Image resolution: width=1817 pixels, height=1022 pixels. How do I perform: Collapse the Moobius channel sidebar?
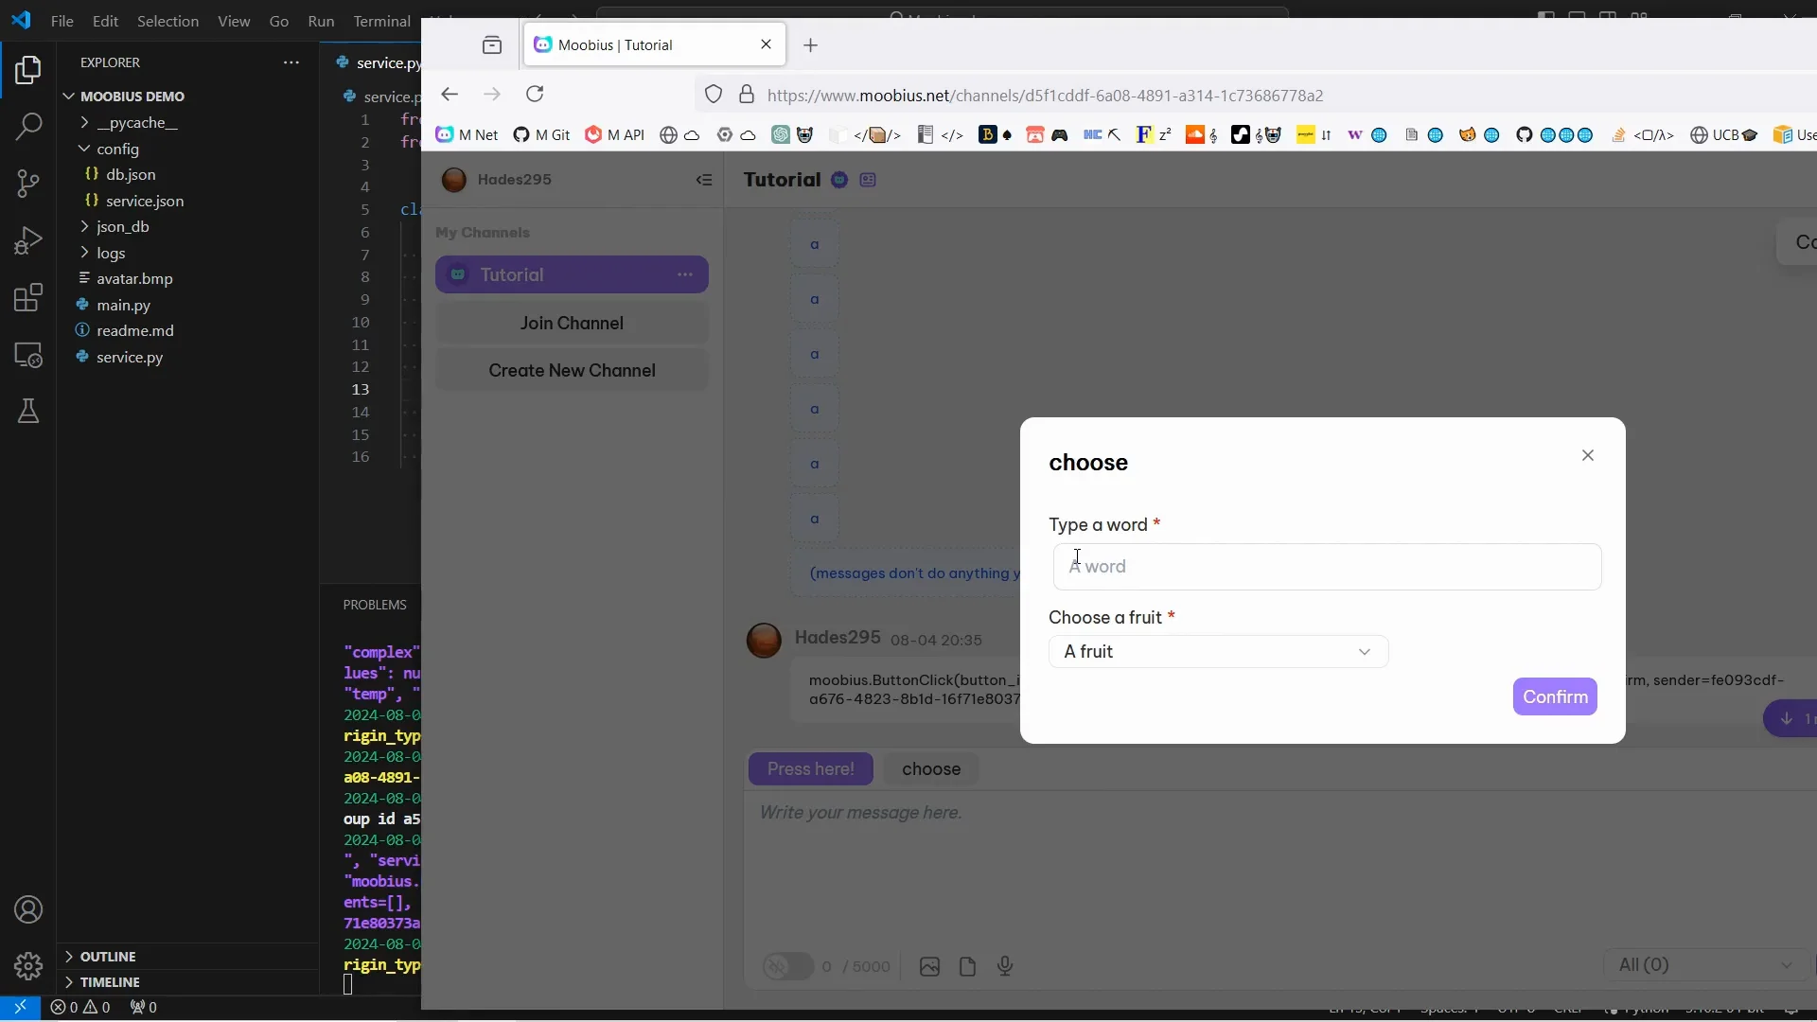pos(704,180)
